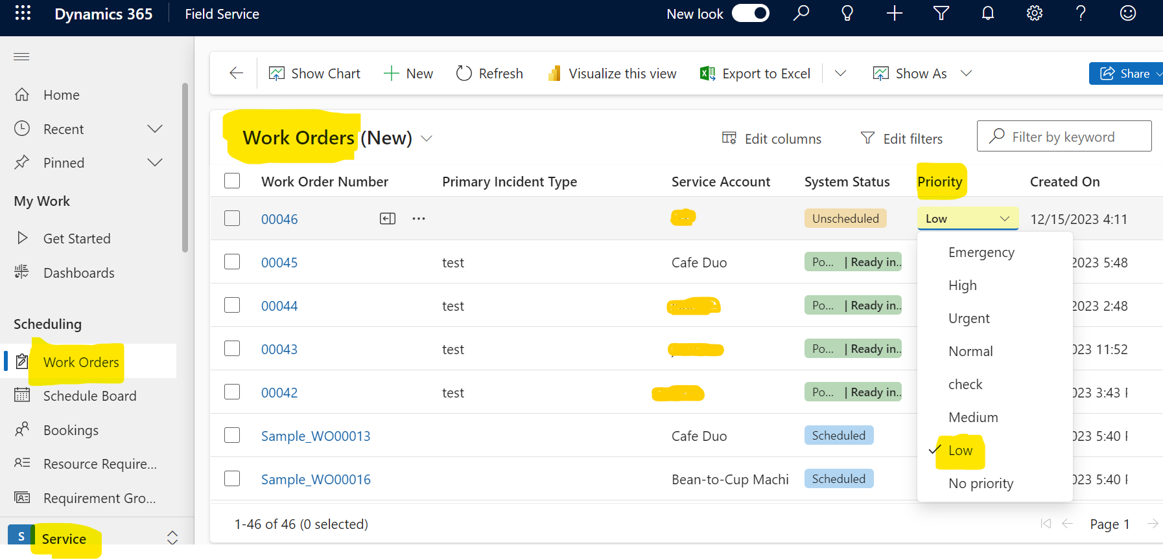Refresh the work orders list
1163x560 pixels.
(489, 74)
